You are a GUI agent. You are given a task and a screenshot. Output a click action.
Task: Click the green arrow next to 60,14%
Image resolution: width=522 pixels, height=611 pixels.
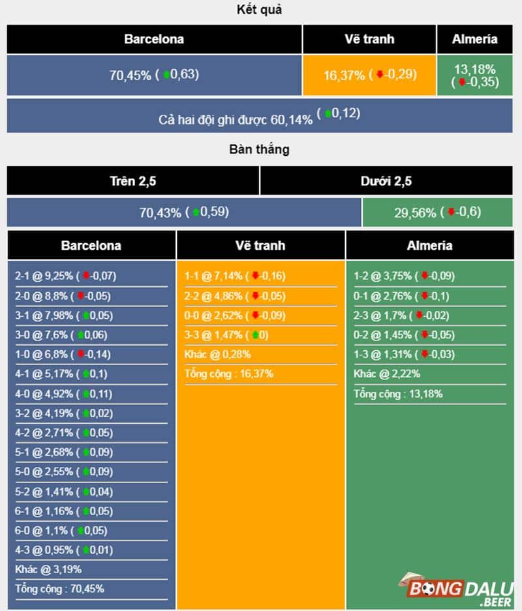coord(328,113)
